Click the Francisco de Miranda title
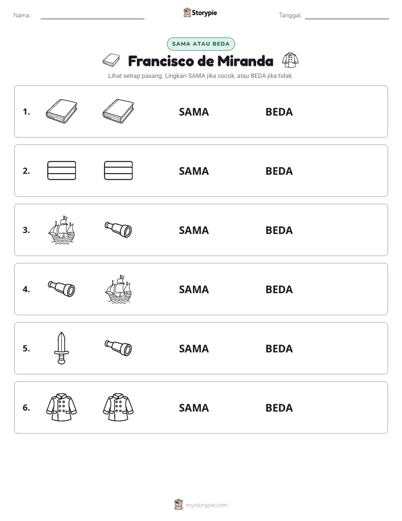402x521 pixels. pos(200,61)
